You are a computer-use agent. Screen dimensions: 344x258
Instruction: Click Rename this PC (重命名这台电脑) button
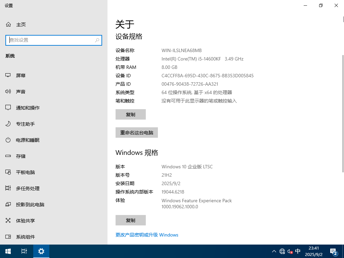coord(136,133)
